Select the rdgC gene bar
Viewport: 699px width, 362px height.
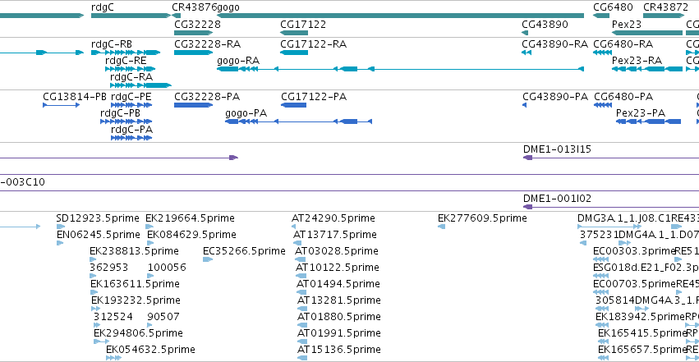(131, 16)
